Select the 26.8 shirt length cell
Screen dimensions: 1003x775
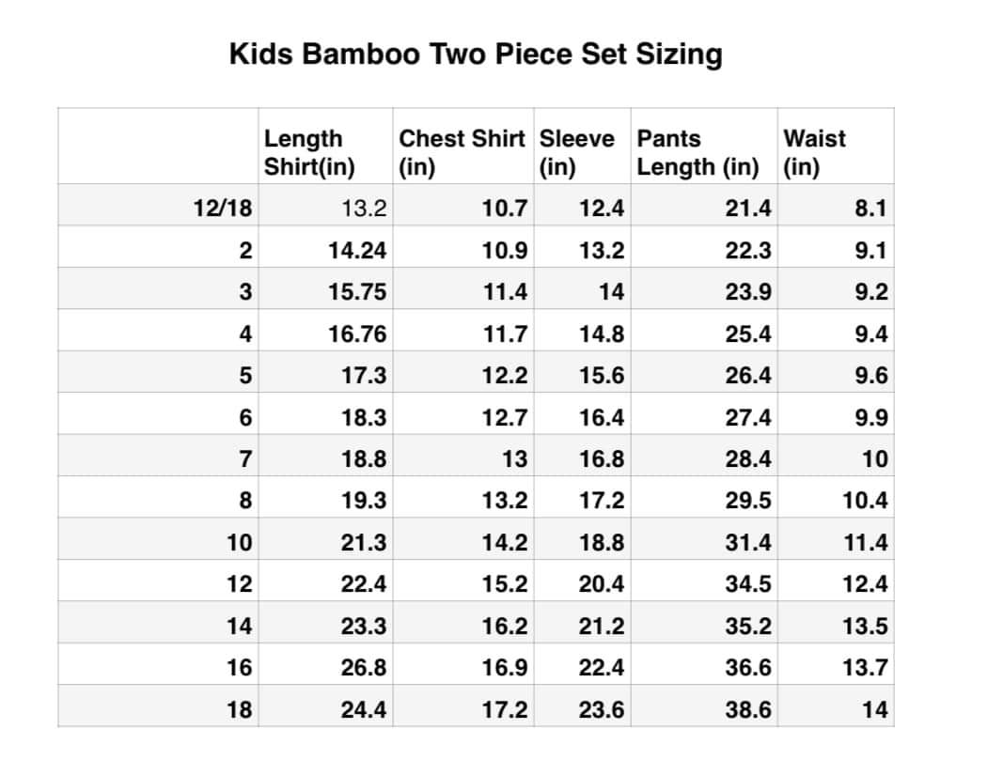(x=363, y=668)
